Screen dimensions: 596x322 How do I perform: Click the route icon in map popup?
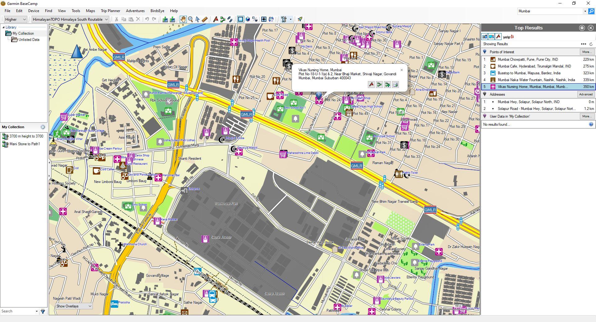point(379,85)
